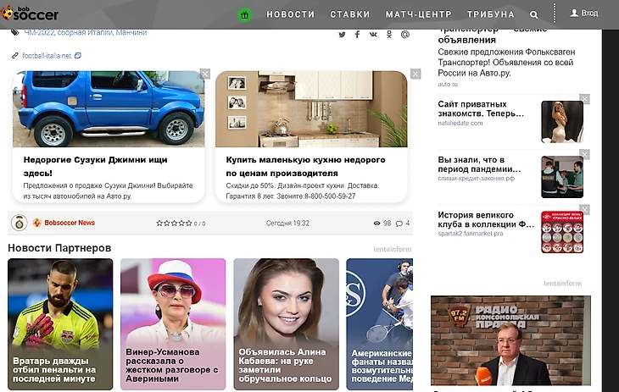Open the Новости menu
This screenshot has width=619, height=392.
[290, 14]
